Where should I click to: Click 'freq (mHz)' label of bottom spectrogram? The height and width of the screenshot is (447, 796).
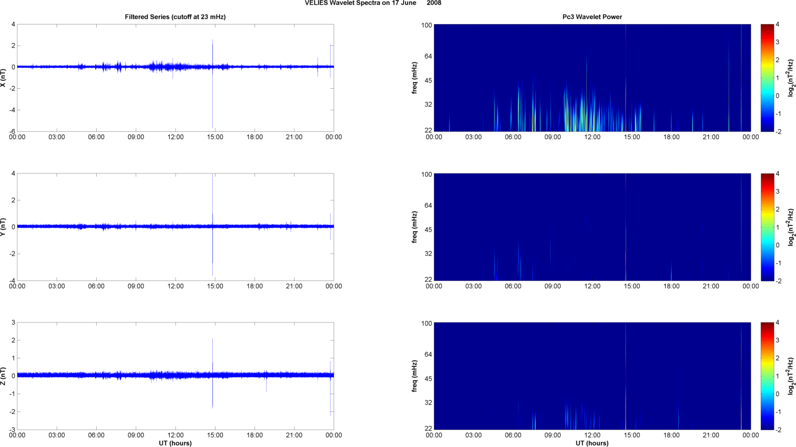pos(415,376)
